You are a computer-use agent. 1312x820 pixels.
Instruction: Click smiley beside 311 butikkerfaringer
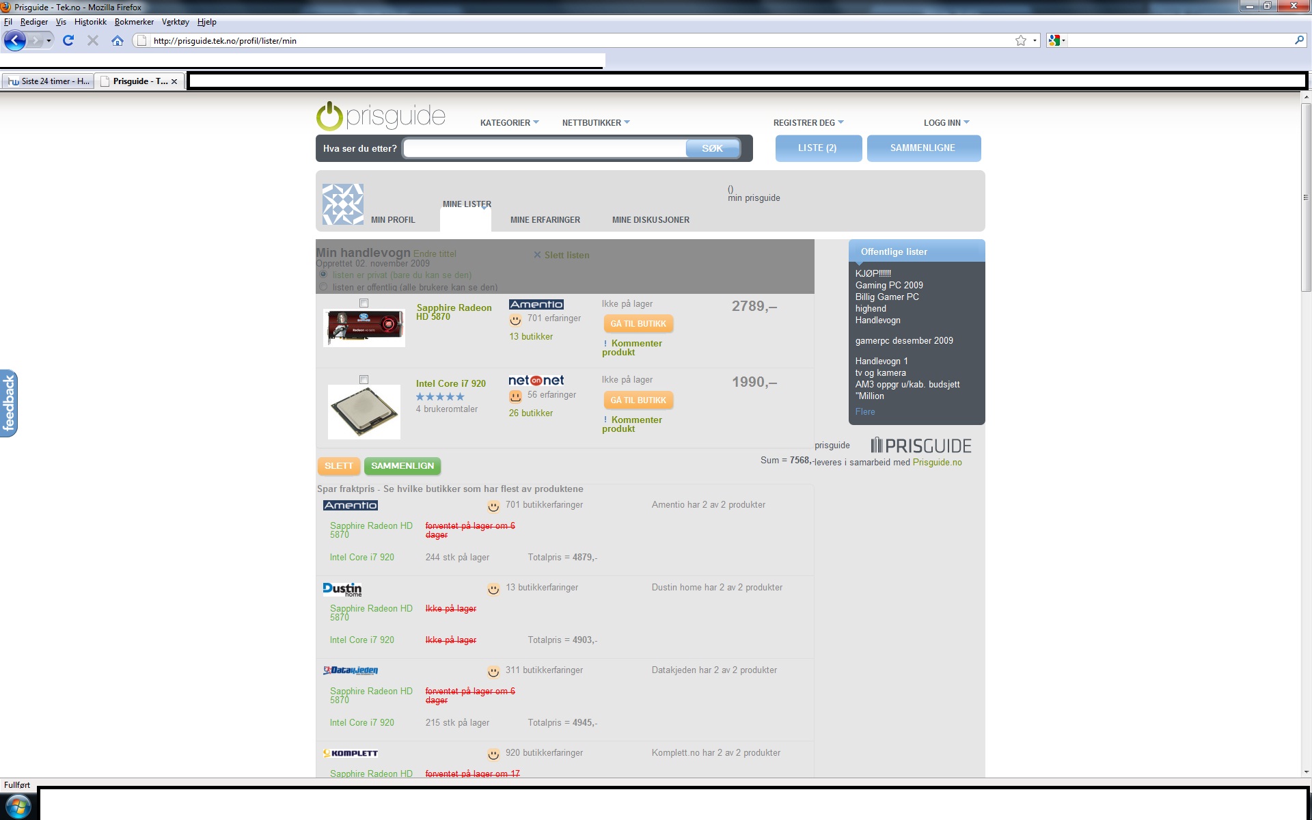493,672
